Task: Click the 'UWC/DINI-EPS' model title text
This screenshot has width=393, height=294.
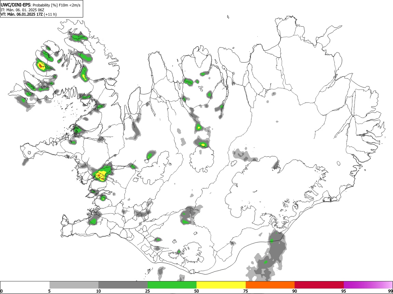Action: click(15, 5)
